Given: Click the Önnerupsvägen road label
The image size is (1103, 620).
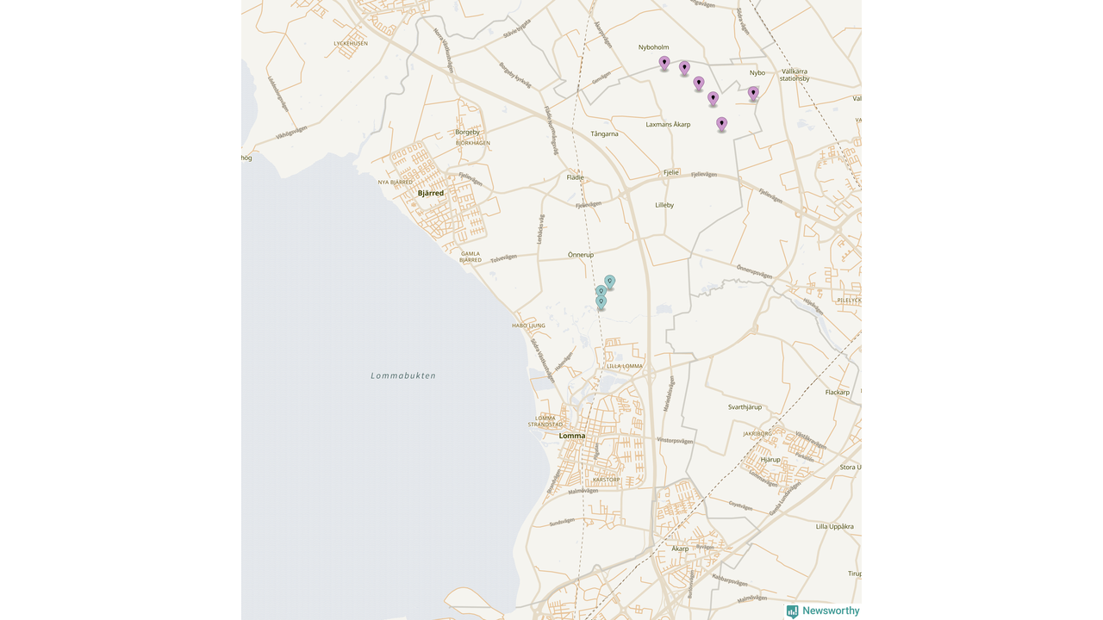Looking at the screenshot, I should pyautogui.click(x=755, y=270).
